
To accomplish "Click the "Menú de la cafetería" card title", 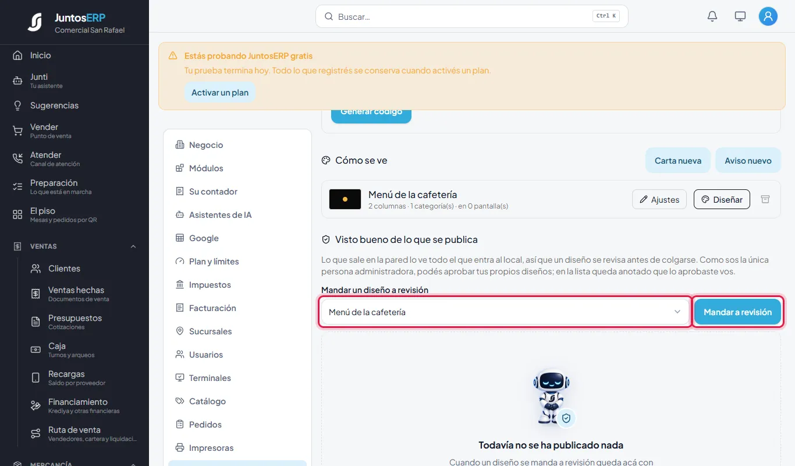I will pyautogui.click(x=413, y=195).
